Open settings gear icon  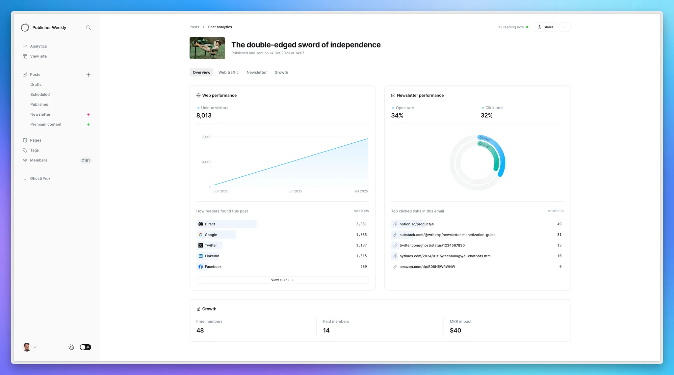[71, 347]
